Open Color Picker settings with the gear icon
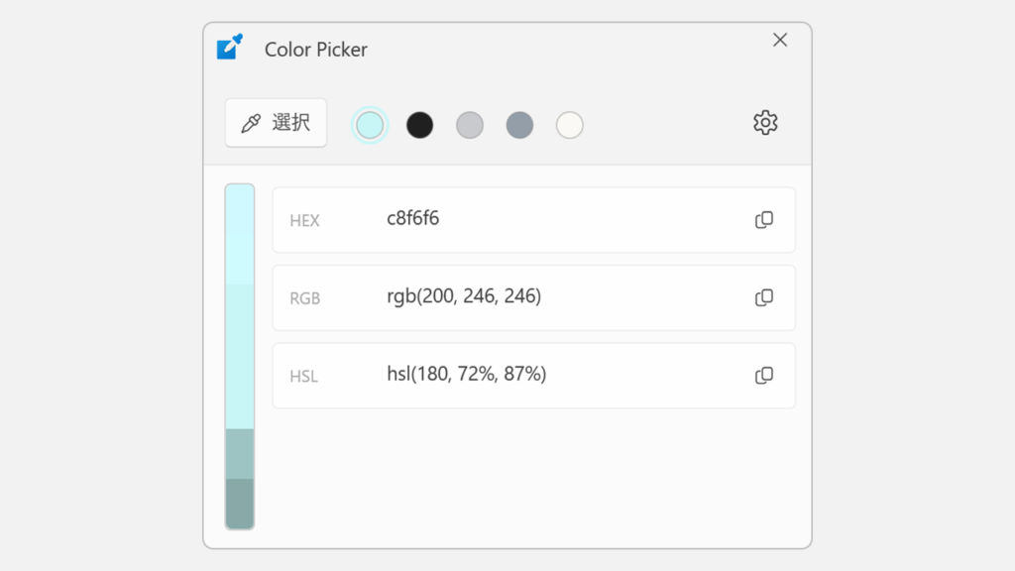Viewport: 1015px width, 571px height. click(764, 122)
